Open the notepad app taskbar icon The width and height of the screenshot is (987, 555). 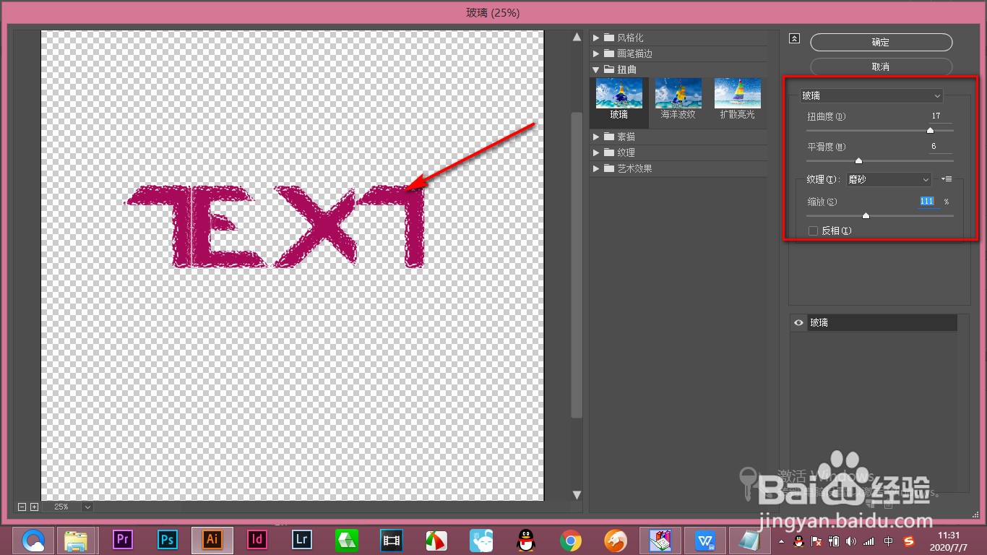pos(750,540)
